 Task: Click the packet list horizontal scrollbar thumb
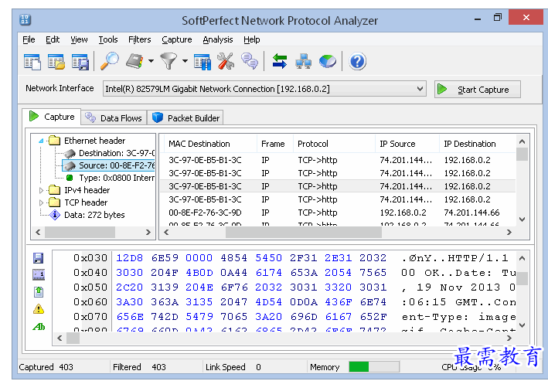pyautogui.click(x=303, y=232)
